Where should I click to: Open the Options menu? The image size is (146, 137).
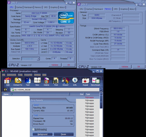[x=37, y=75]
